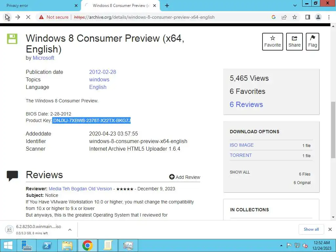336x252 pixels.
Task: Open the performance monitor taskbar icon
Action: [x=128, y=245]
